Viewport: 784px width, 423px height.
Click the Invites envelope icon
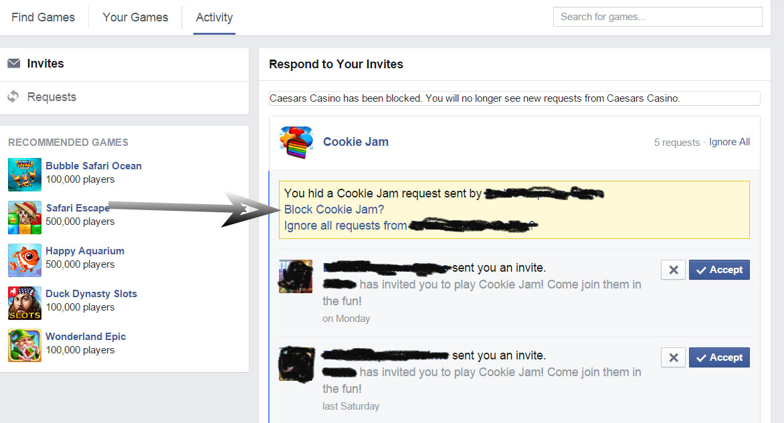(x=14, y=64)
